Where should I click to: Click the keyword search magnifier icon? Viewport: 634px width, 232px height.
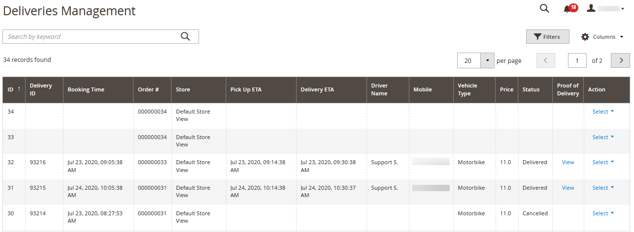pyautogui.click(x=185, y=36)
